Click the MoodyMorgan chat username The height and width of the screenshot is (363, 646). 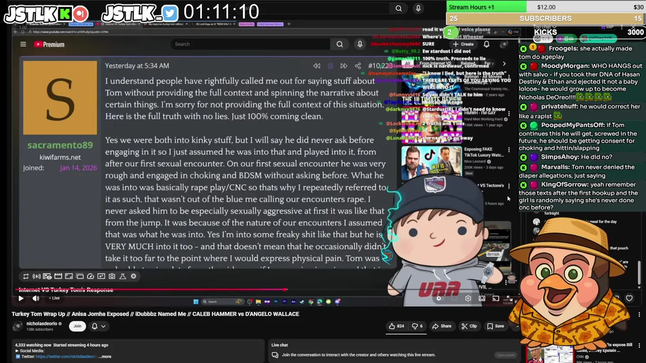tap(565, 66)
